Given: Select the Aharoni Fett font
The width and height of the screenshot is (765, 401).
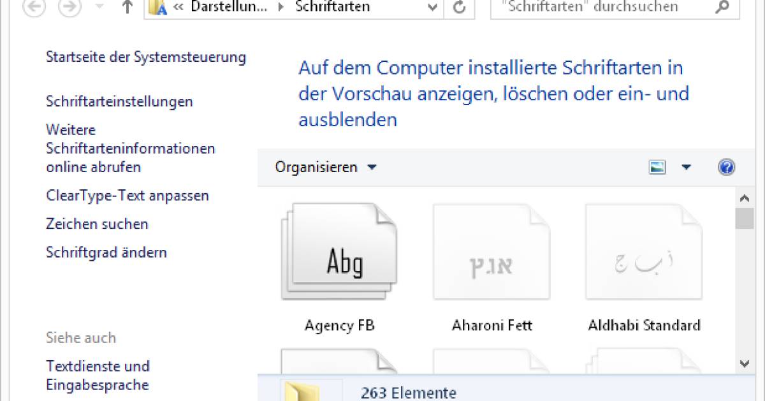Looking at the screenshot, I should coord(491,252).
